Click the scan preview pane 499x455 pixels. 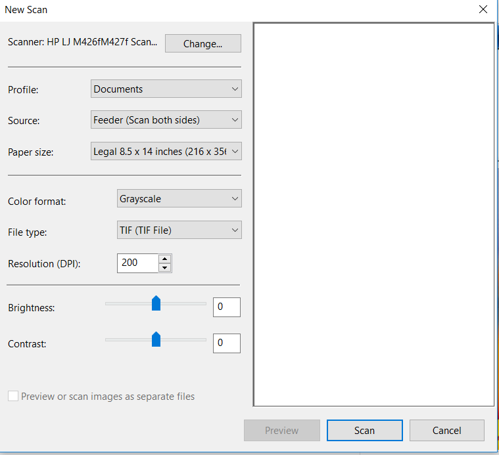(x=373, y=215)
